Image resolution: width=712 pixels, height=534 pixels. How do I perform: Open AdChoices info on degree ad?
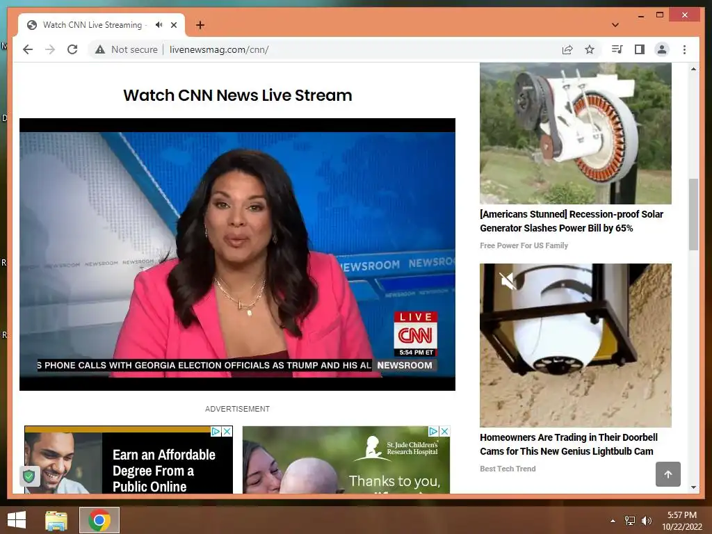coord(216,431)
